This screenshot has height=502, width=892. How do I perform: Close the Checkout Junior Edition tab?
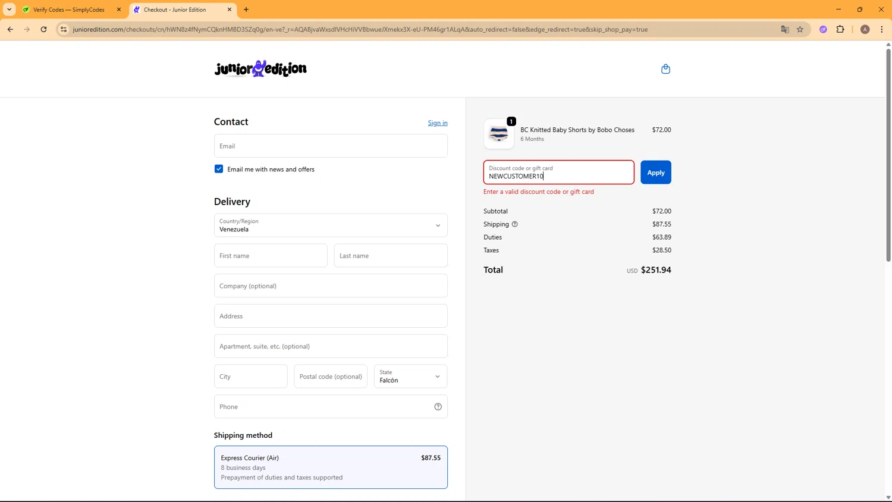(x=230, y=10)
